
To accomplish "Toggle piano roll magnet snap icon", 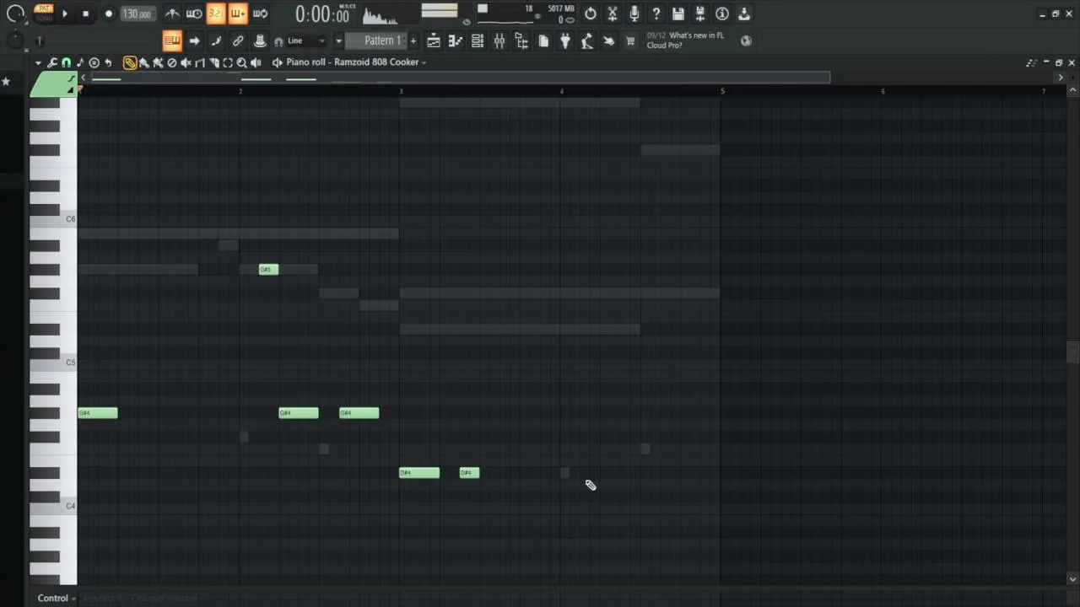I will pyautogui.click(x=66, y=62).
